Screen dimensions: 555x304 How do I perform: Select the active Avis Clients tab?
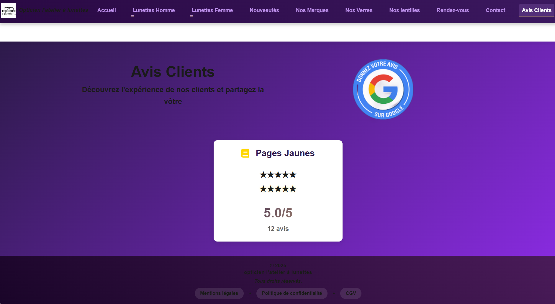click(536, 10)
